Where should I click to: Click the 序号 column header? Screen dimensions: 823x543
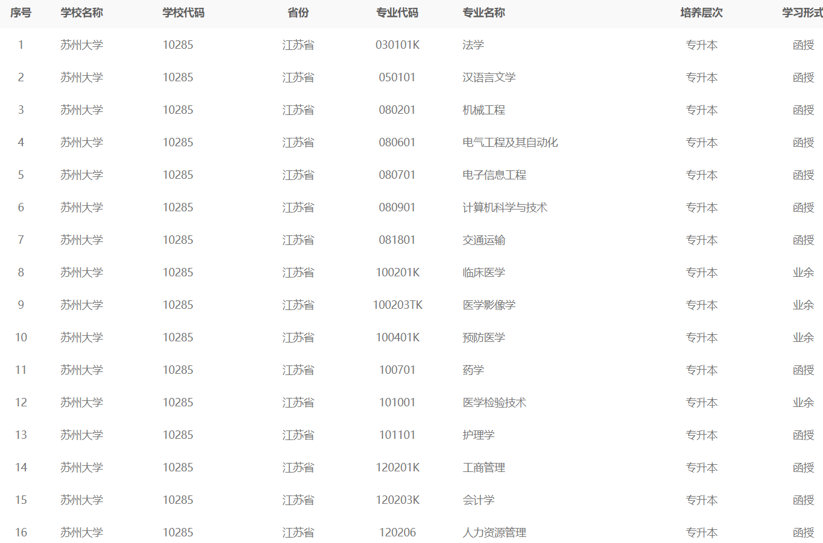[x=20, y=13]
